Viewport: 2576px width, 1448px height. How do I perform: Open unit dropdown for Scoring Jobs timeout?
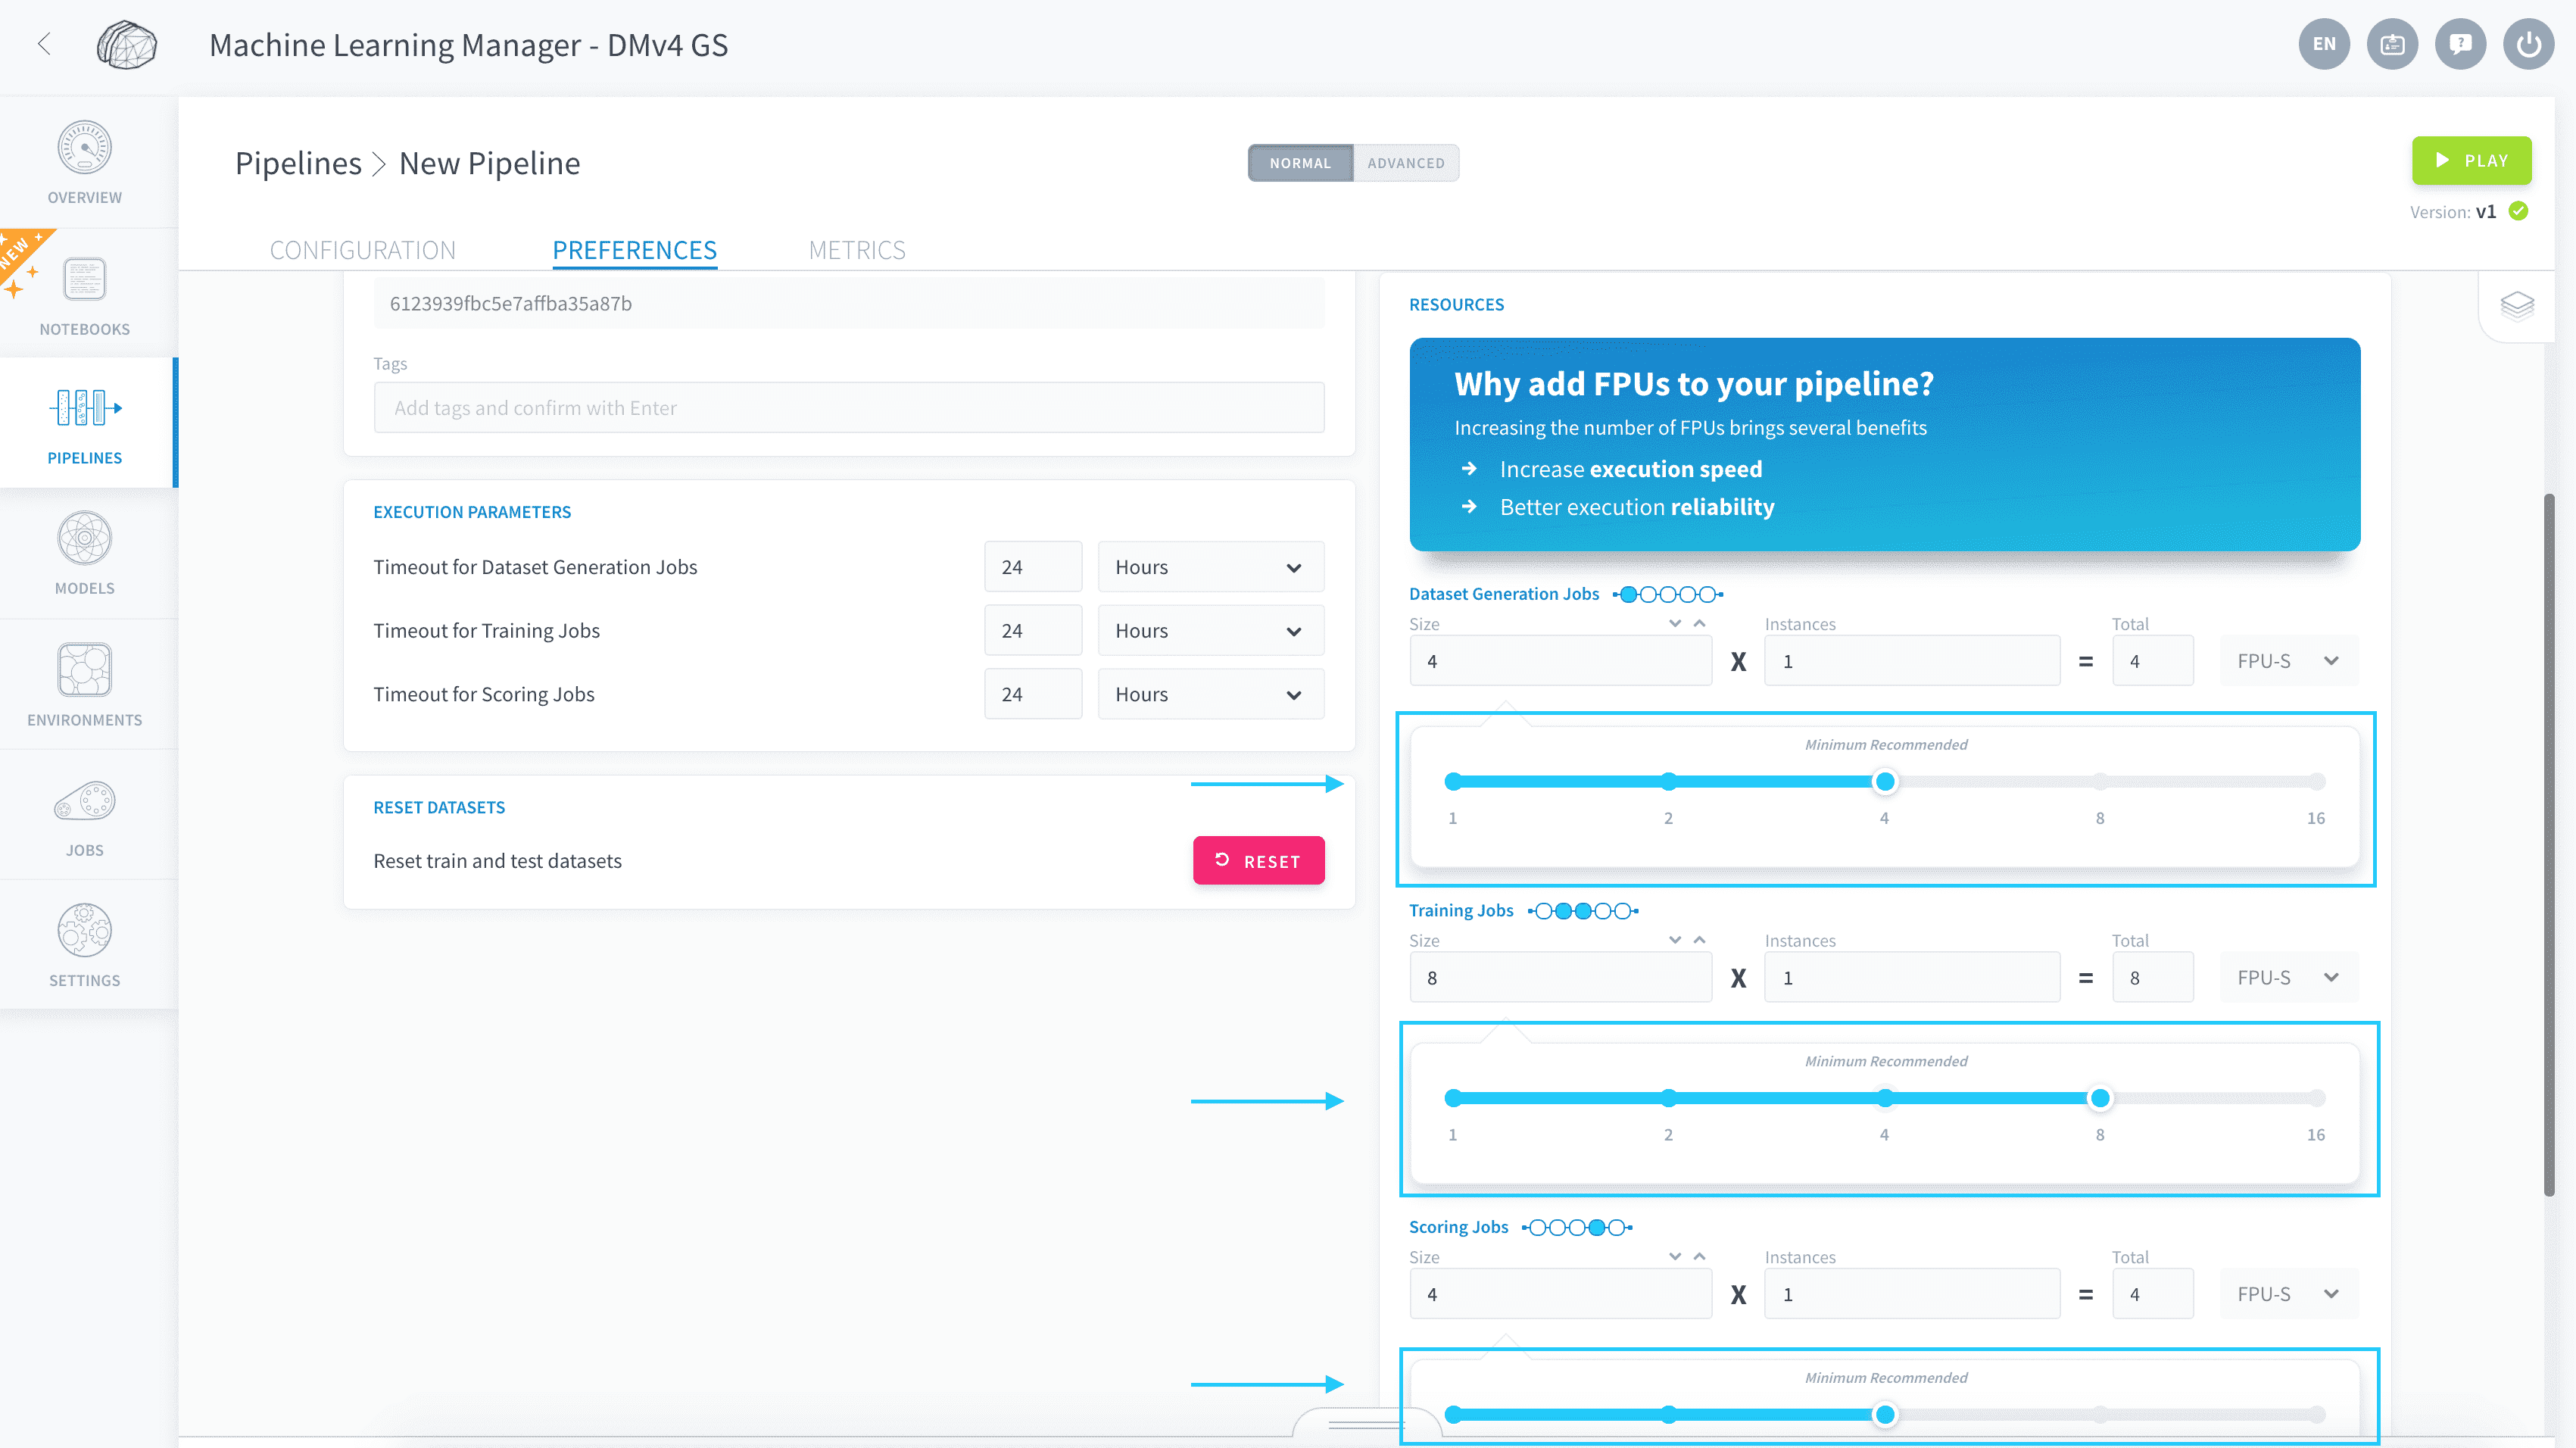(x=1210, y=694)
